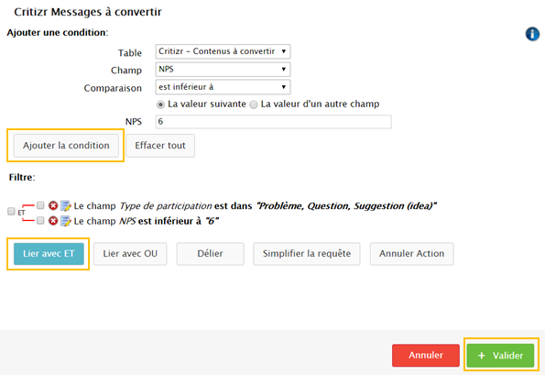Confirm with the green Valider button
The image size is (545, 375).
pos(500,356)
